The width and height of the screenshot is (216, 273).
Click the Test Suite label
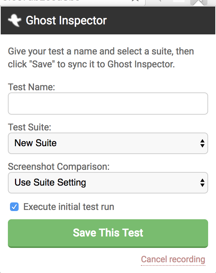point(30,127)
